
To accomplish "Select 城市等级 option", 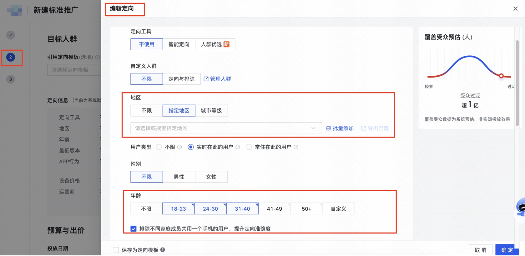I will click(x=211, y=111).
